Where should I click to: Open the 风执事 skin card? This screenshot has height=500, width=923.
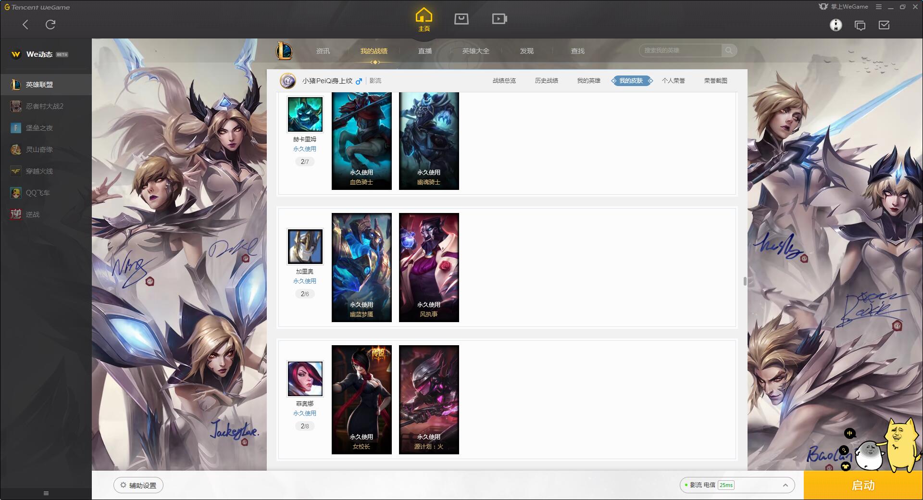click(429, 267)
